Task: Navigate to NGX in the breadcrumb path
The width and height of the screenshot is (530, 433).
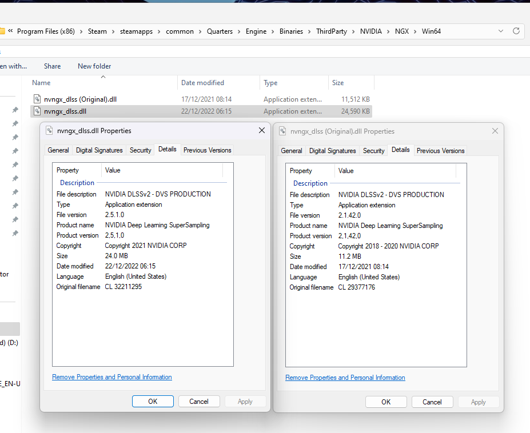Action: tap(402, 31)
